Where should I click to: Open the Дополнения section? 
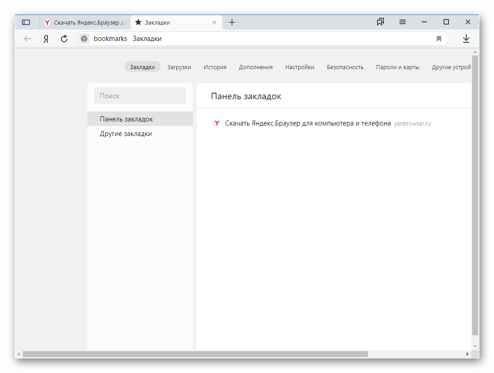pos(256,67)
